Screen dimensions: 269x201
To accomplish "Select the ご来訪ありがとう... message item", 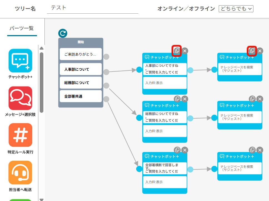I will 81,54.
